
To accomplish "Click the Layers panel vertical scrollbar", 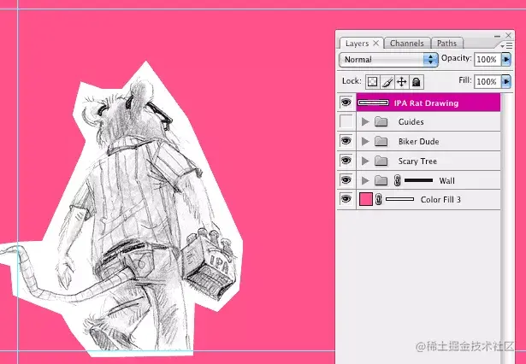I will tap(507, 228).
